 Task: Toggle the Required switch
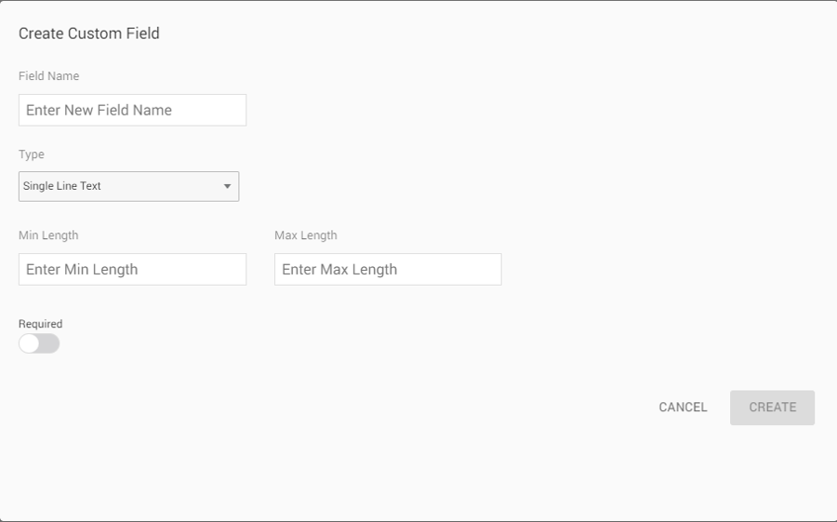pos(39,343)
